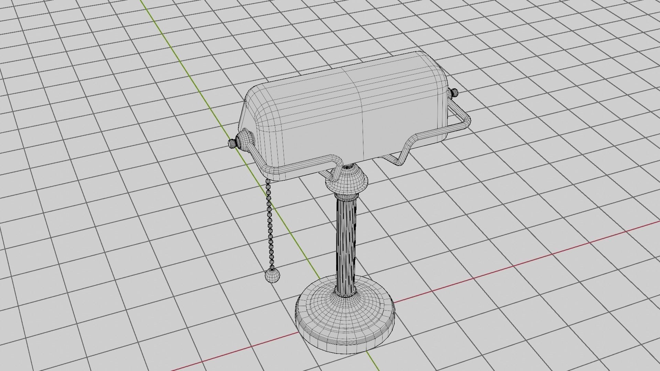Select the round ball at the pull chain's end
Screen dimensions: 660x371
pos(272,276)
